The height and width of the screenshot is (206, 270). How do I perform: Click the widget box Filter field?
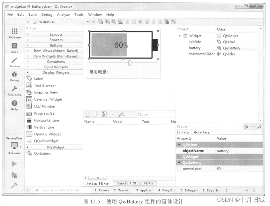[x=54, y=28]
